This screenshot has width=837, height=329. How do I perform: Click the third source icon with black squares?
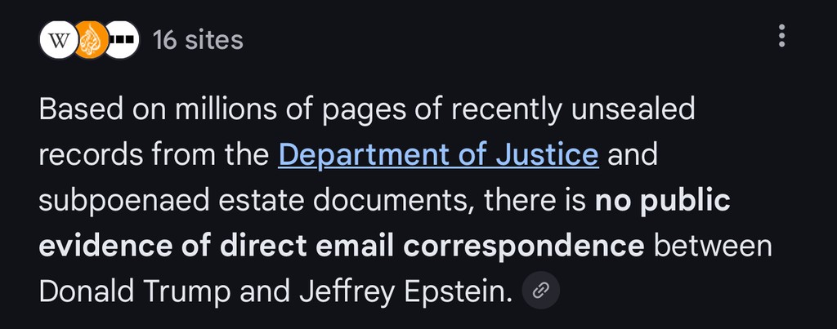(x=122, y=40)
